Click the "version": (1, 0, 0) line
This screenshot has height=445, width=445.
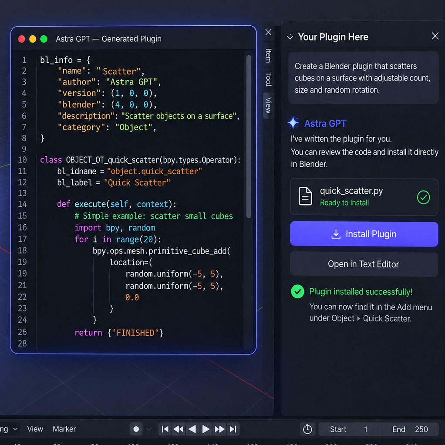pyautogui.click(x=107, y=93)
